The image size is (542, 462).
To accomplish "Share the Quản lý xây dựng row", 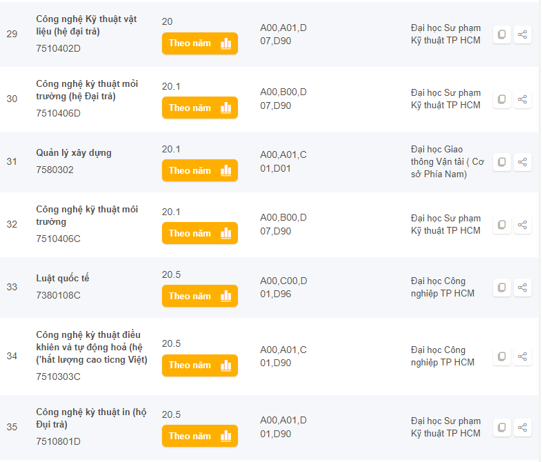I will 522,162.
